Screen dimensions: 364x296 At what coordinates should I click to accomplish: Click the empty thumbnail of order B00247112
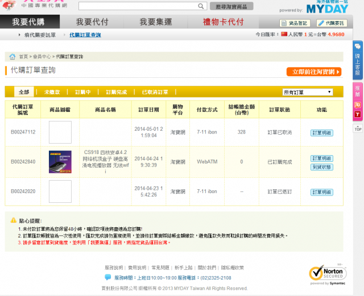[60, 132]
